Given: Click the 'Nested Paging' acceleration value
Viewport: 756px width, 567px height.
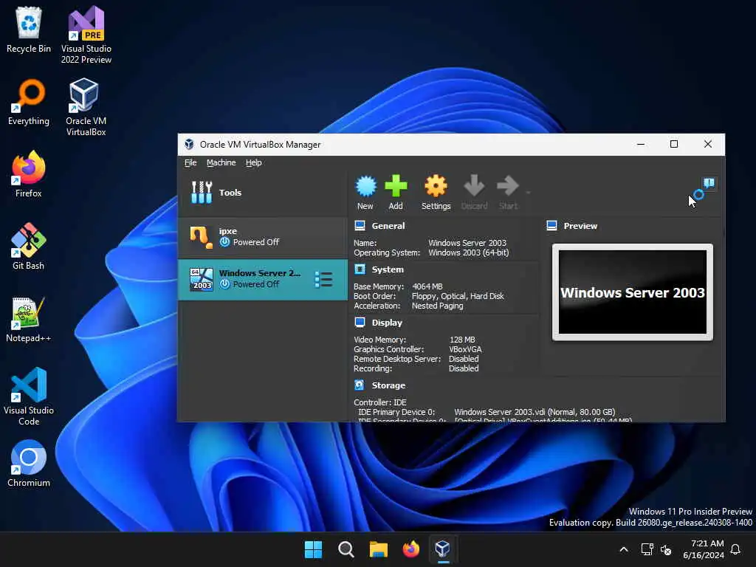Looking at the screenshot, I should click(437, 306).
